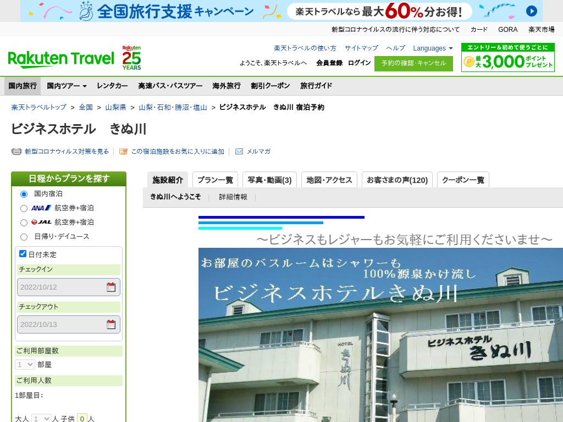Select JAL 航空券+宿泊 radio option
The height and width of the screenshot is (422, 563).
click(x=24, y=223)
